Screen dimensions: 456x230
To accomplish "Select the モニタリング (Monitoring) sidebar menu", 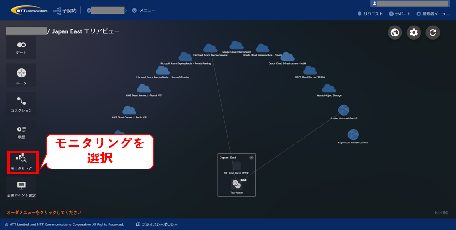I will [23, 162].
